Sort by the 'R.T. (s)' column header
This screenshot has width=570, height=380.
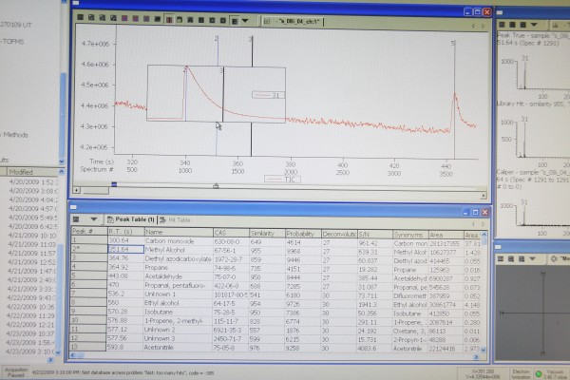[x=125, y=231]
